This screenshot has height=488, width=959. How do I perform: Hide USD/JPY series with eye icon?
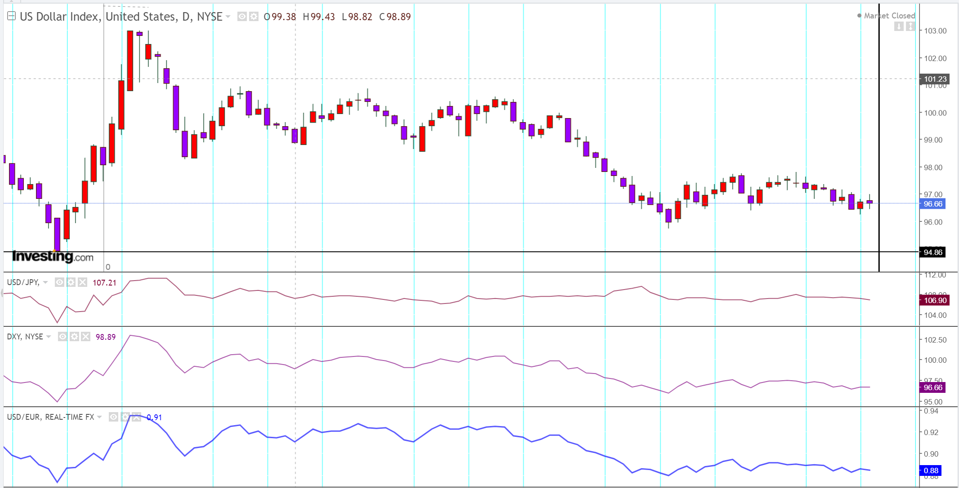pos(59,282)
